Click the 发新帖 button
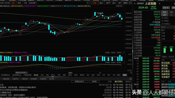Image resolution: width=175 pixels, height=98 pixels. pos(94,82)
